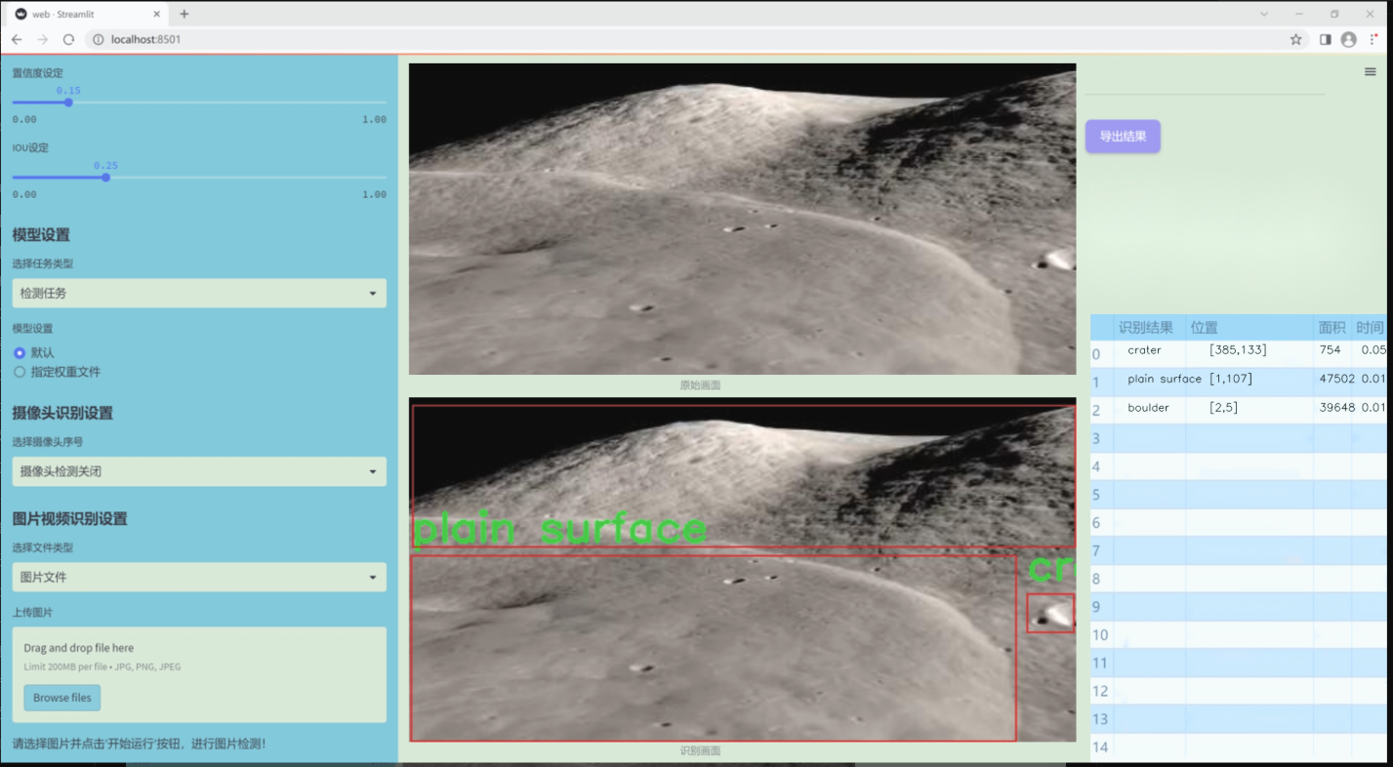Switch to the web · Streamlit tab
Screen dimensions: 1393x767
tap(86, 14)
